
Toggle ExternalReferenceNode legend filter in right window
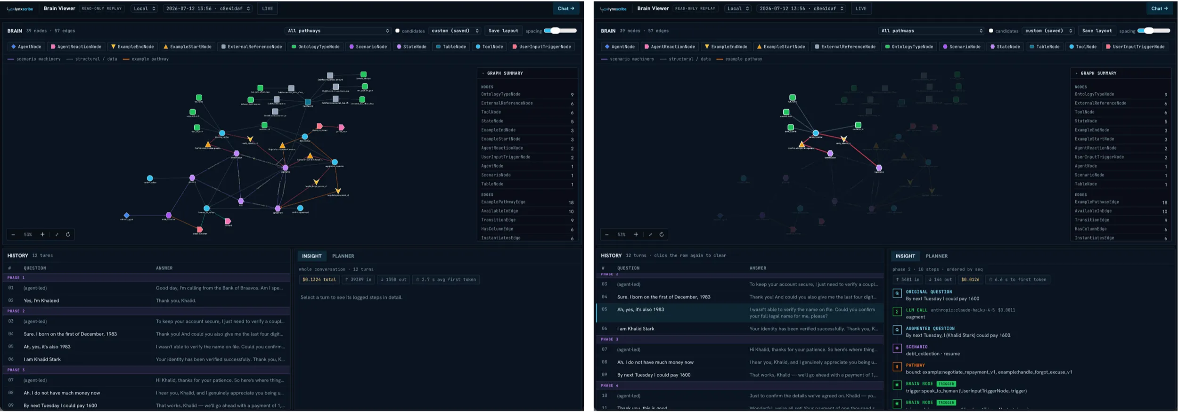pyautogui.click(x=845, y=47)
